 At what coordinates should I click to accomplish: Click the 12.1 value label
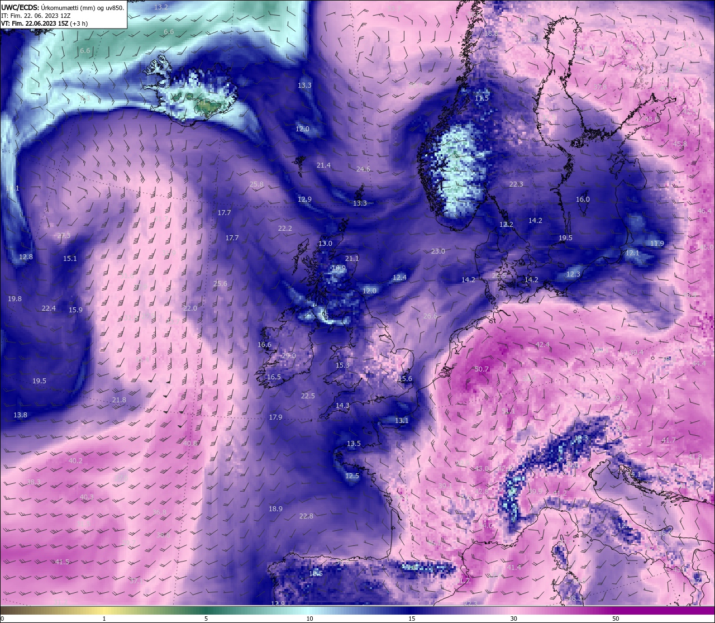coord(632,253)
